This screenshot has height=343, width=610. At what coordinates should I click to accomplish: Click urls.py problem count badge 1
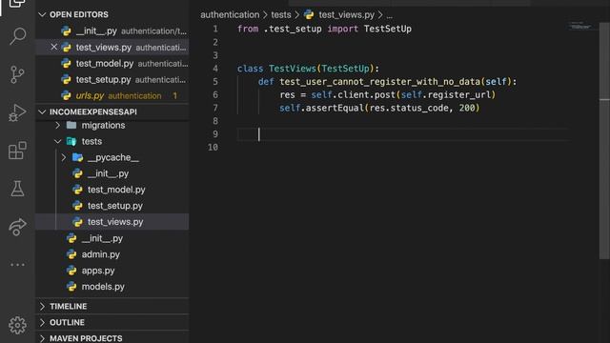(175, 95)
